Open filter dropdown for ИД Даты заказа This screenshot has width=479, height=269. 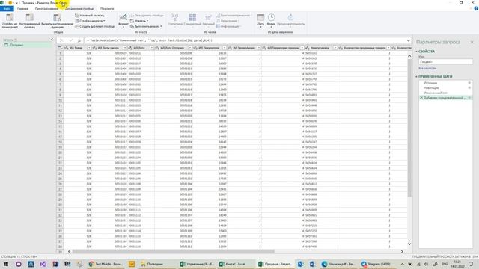coord(125,48)
